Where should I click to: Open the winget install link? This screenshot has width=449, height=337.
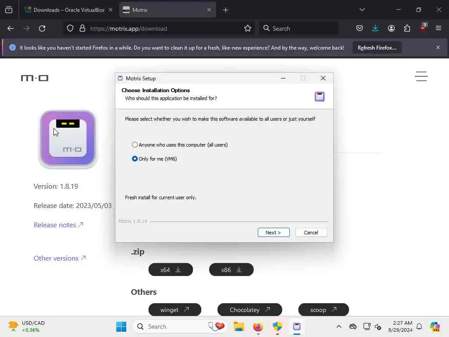pyautogui.click(x=175, y=310)
